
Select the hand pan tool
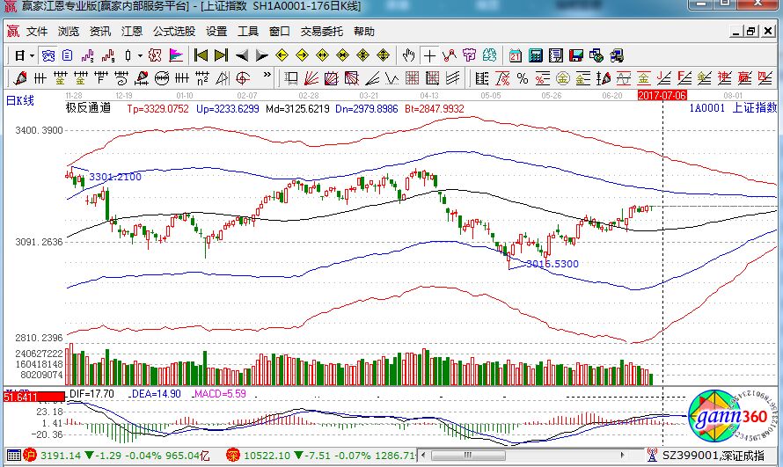pyautogui.click(x=408, y=55)
